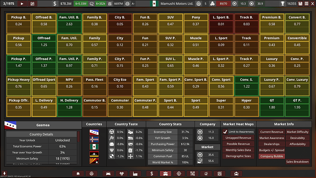
Task: Open the finances dollar icon in bottom bar
Action: point(152,173)
